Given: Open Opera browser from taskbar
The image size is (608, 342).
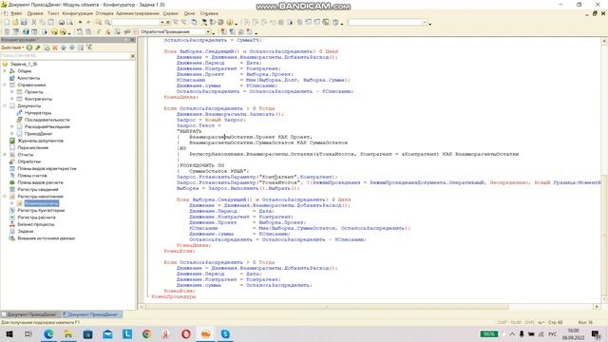Looking at the screenshot, I should click(x=186, y=333).
